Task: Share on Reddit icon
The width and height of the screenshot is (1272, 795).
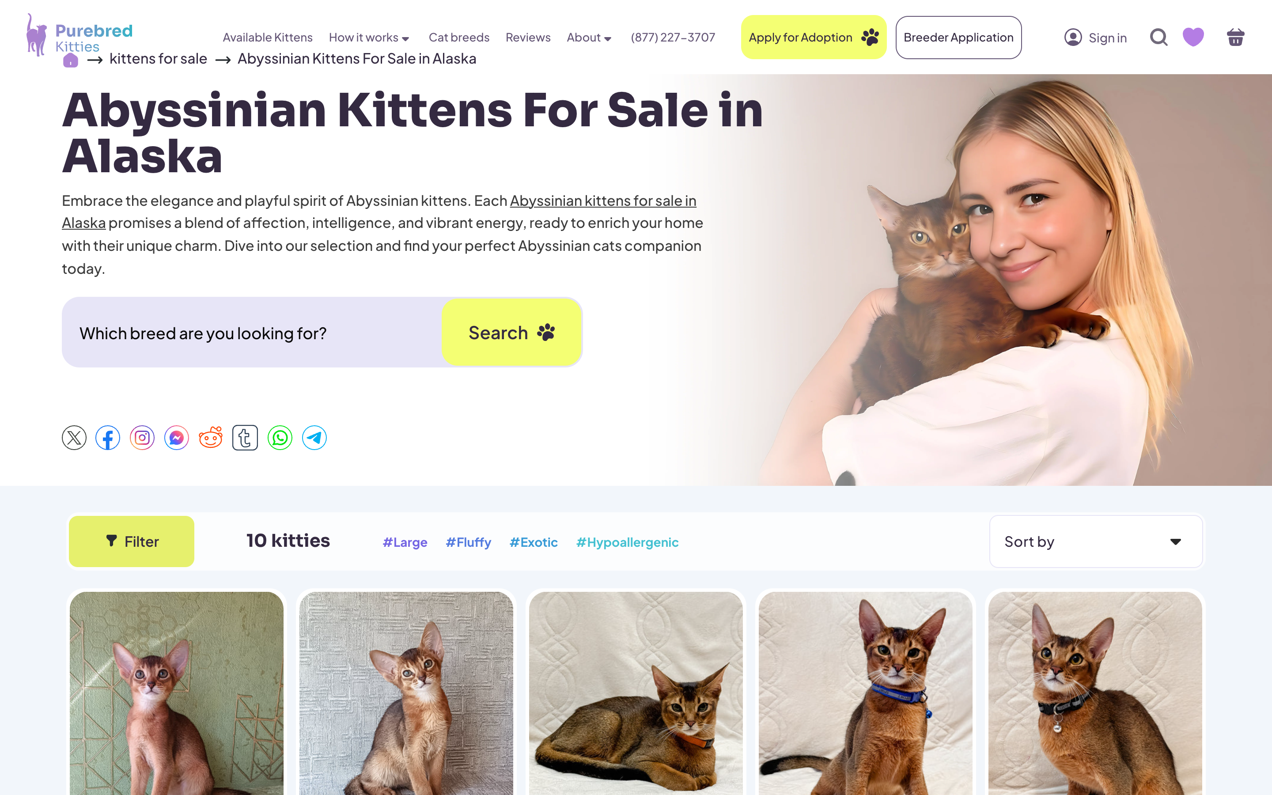Action: click(211, 437)
